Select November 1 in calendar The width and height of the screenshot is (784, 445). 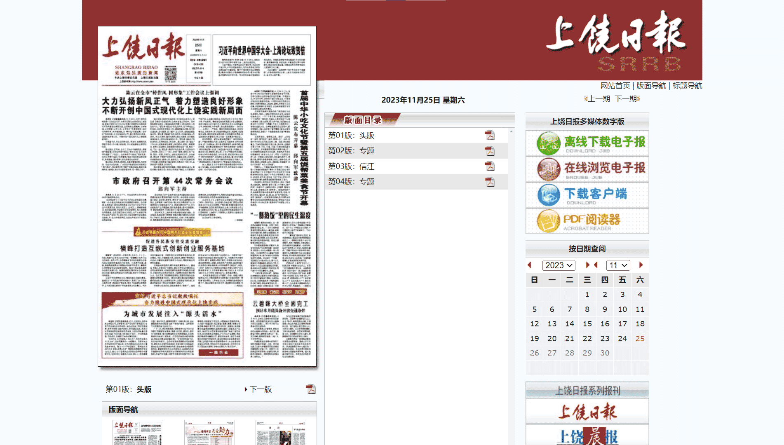587,295
